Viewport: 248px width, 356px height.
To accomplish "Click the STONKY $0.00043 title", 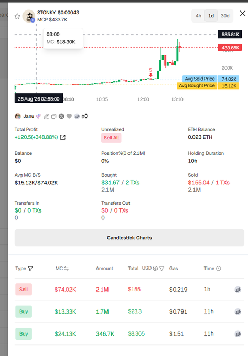I will coord(58,12).
